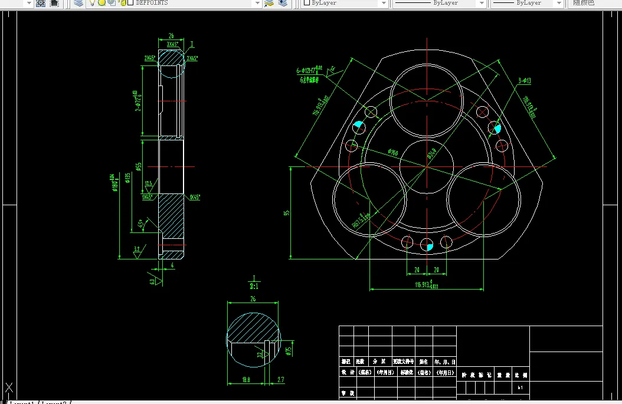Toggle viewport freeze for the DEFPOINTS layer
622x404 pixels.
(x=112, y=3)
